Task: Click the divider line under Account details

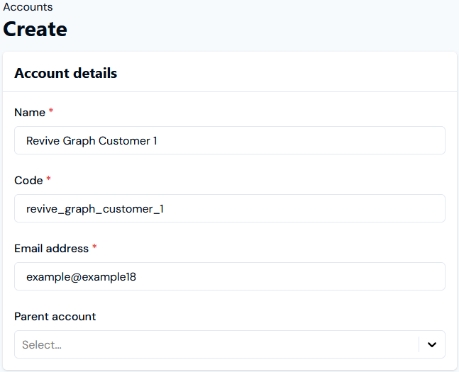Action: (x=230, y=92)
